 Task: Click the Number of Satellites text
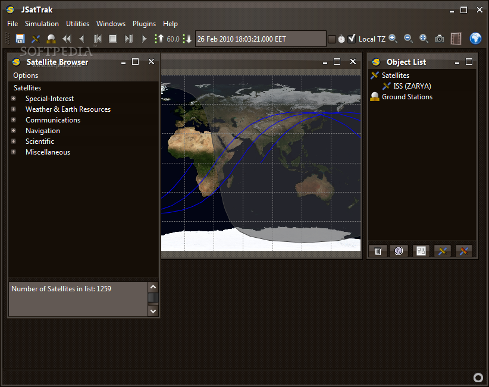[x=61, y=289]
